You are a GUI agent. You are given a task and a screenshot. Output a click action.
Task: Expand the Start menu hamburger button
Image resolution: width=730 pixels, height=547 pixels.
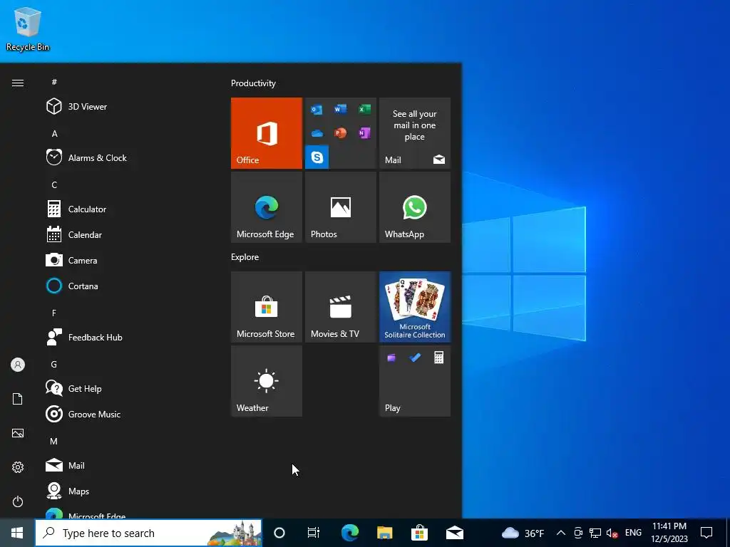coord(18,83)
